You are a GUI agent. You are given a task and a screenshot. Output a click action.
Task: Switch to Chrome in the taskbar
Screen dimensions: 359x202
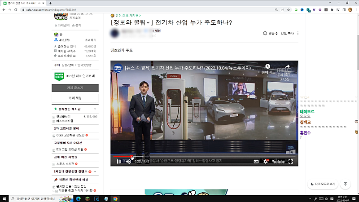pos(115,199)
